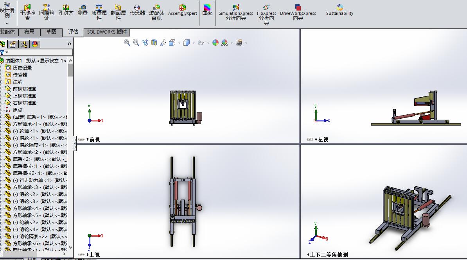Switch to ConfigurationManager tab icon
Screen dimensions: 467x260
coord(24,44)
